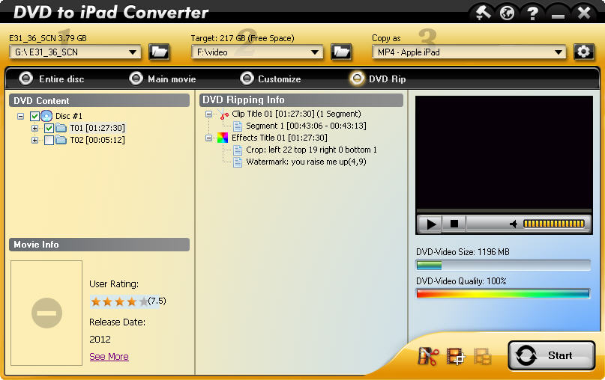Close the DVD to iPad Converter window
Viewport: 605px width, 380px height.
click(x=584, y=13)
